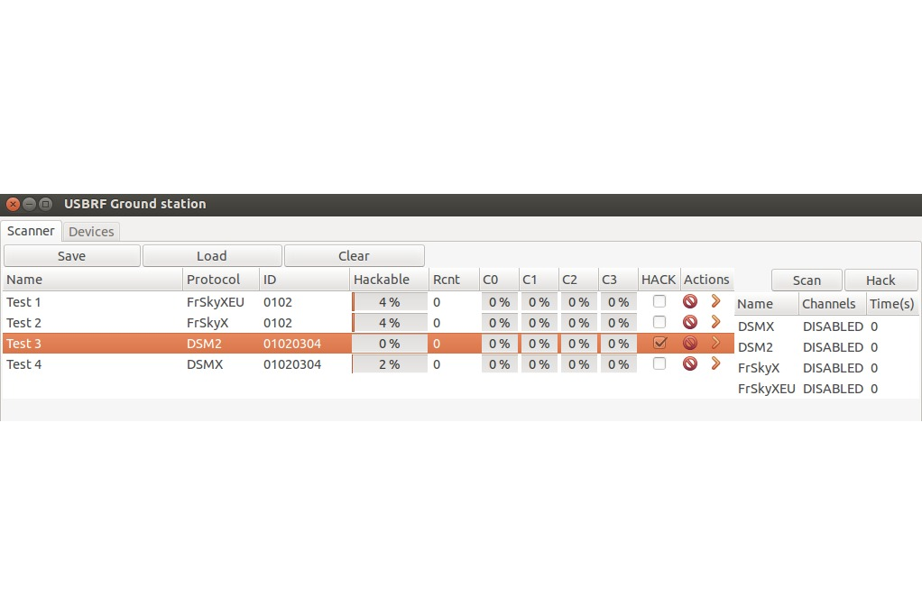Click the Hackable 4 % bar for Test 1

pos(390,302)
